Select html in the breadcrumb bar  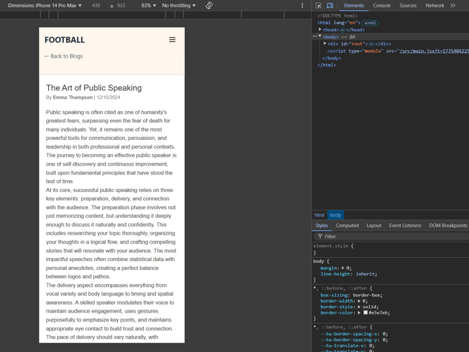click(319, 215)
